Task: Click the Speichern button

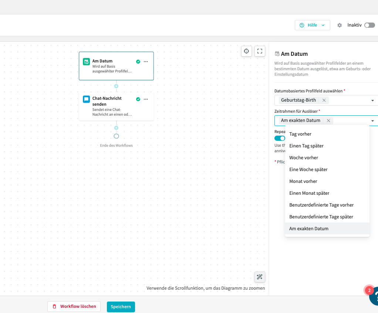Action: 121,307
